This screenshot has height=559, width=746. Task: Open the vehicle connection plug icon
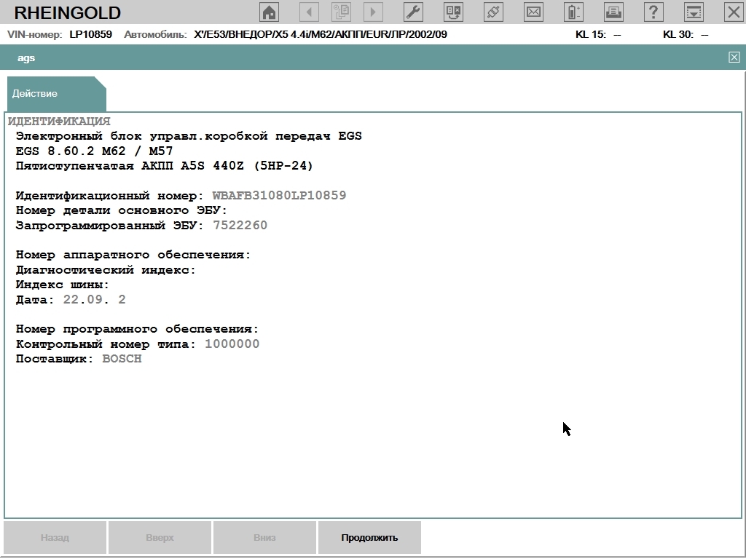click(x=494, y=12)
